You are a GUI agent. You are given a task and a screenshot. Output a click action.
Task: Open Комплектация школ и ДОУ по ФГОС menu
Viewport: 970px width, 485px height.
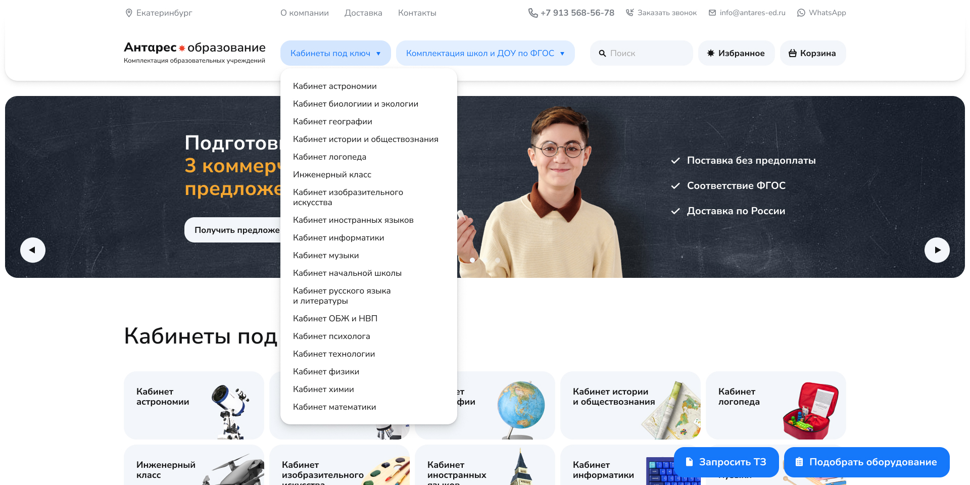coord(486,53)
